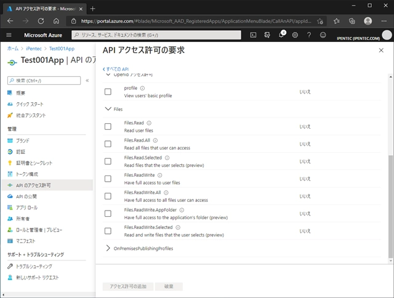394x298 pixels.
Task: Reload the page with browser refresh
Action: tap(41, 21)
